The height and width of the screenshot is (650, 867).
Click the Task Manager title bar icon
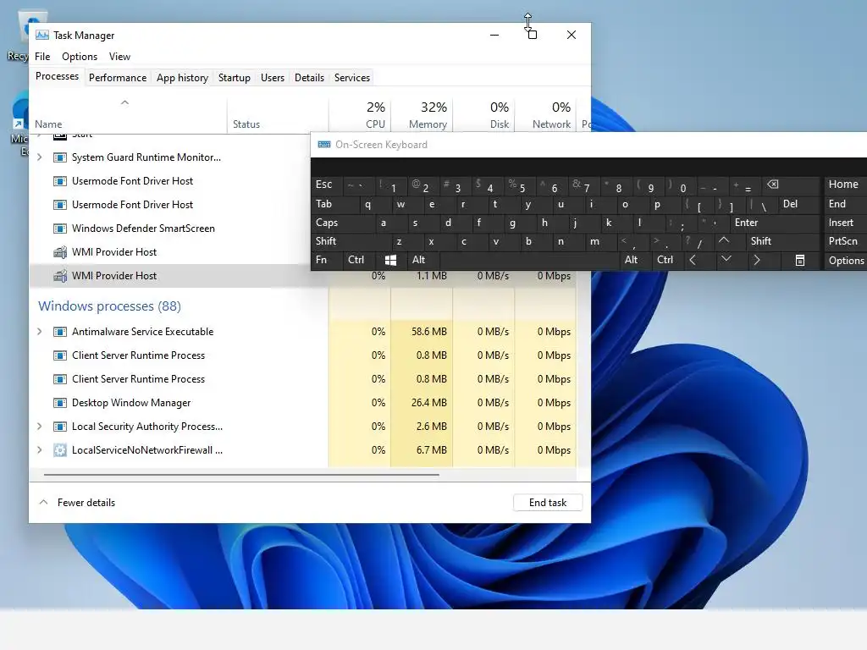42,36
